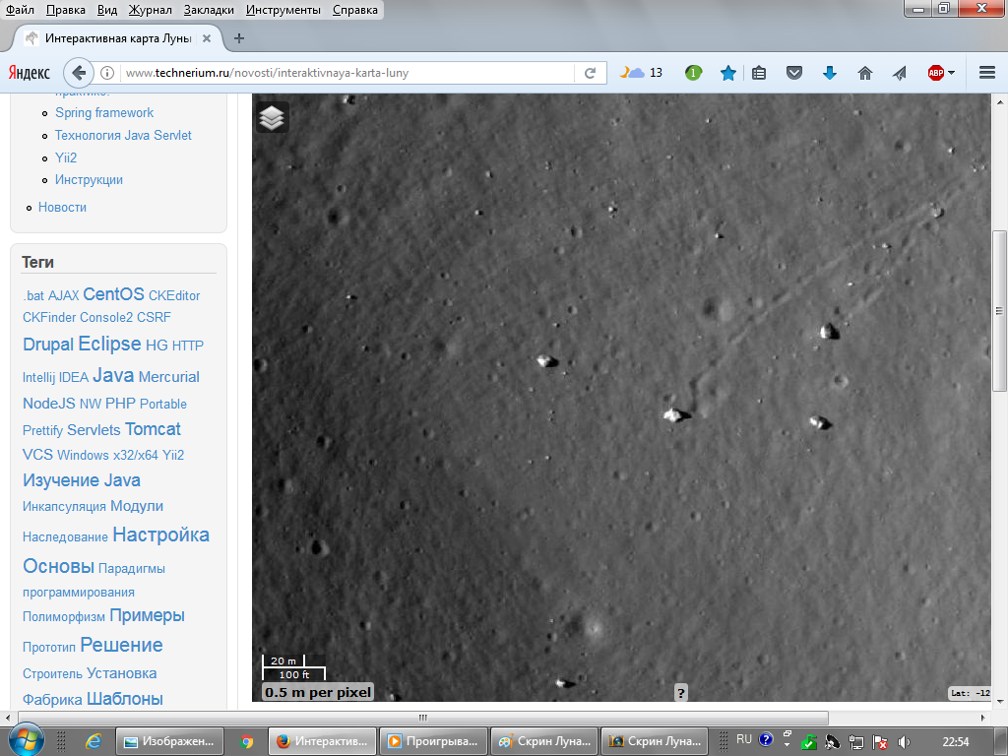The image size is (1008, 756).
Task: Click the Drupal tag
Action: pyautogui.click(x=48, y=344)
